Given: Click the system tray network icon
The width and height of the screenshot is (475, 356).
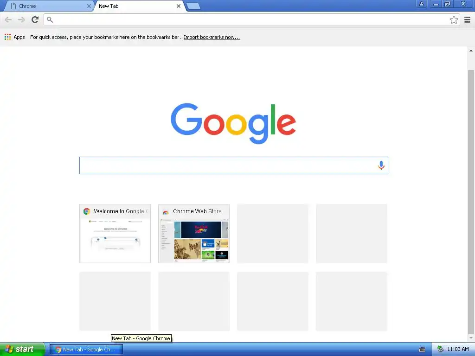Looking at the screenshot, I should point(440,349).
